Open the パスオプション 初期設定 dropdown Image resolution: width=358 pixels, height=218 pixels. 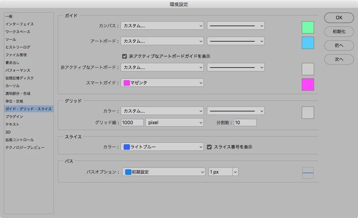click(163, 172)
